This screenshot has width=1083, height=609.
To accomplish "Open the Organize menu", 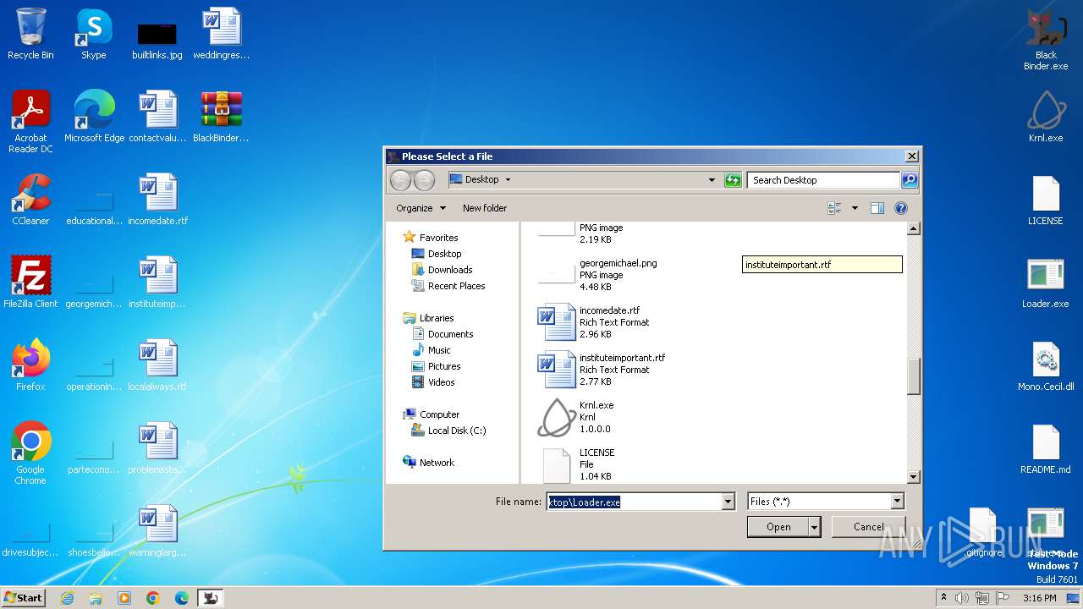I will [x=421, y=208].
